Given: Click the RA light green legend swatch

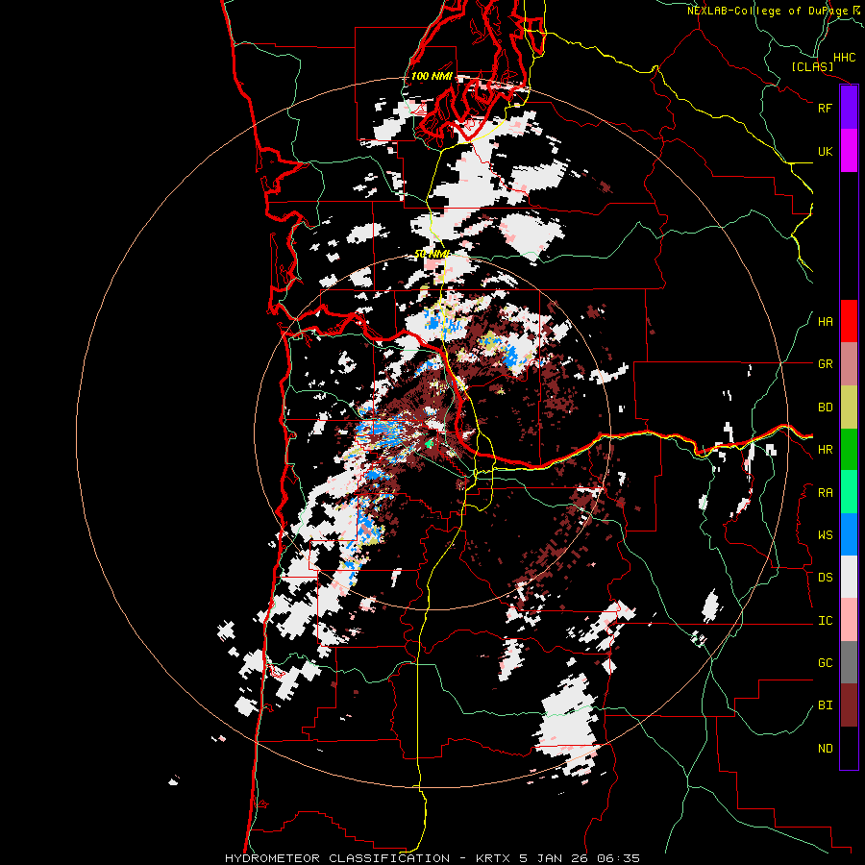Looking at the screenshot, I should (849, 492).
